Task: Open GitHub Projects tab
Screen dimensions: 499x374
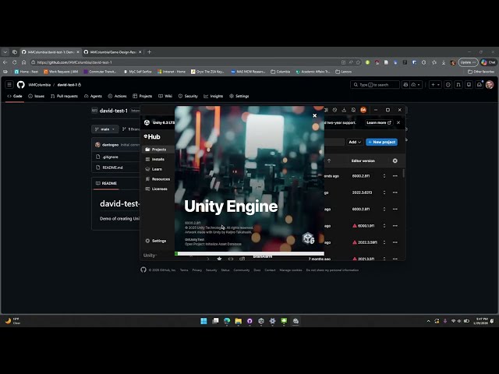Action: tap(142, 96)
